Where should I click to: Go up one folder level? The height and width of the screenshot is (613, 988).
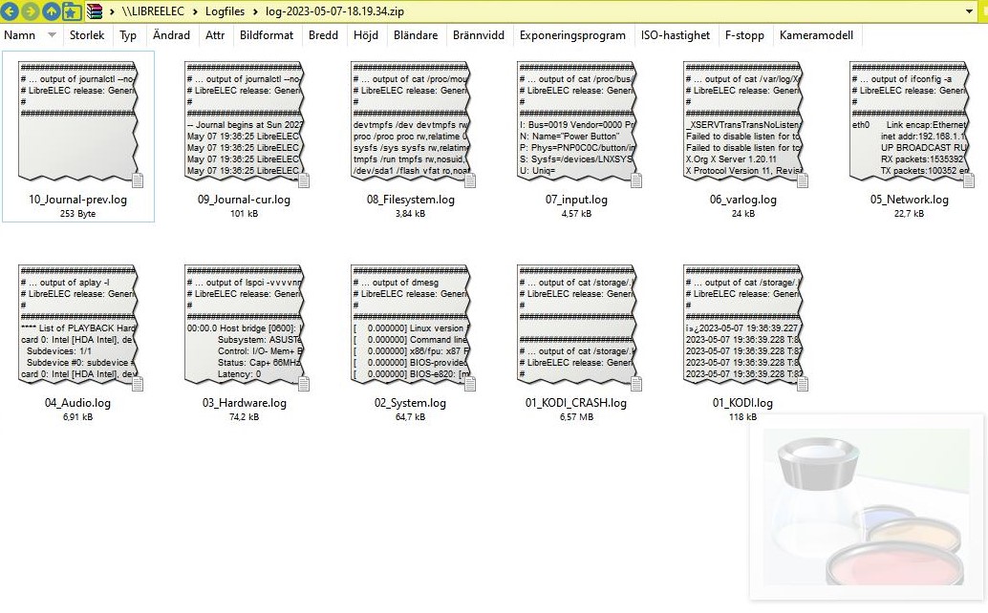[51, 11]
